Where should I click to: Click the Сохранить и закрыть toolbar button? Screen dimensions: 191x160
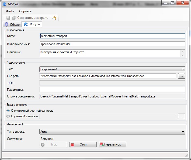coord(30,18)
